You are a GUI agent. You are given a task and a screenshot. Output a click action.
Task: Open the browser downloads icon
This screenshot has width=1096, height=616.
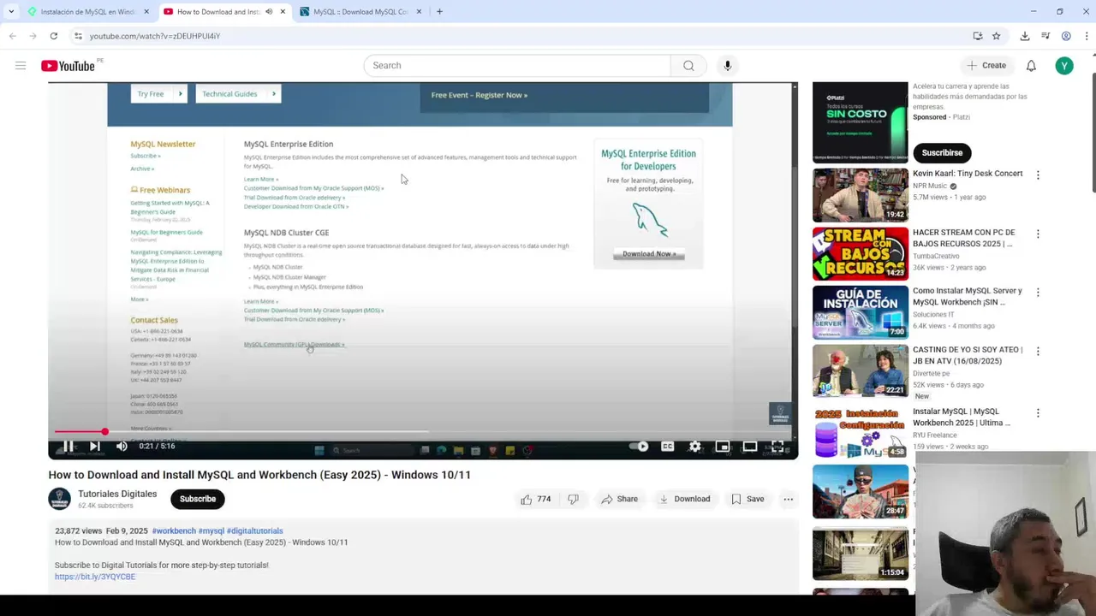pos(1025,36)
